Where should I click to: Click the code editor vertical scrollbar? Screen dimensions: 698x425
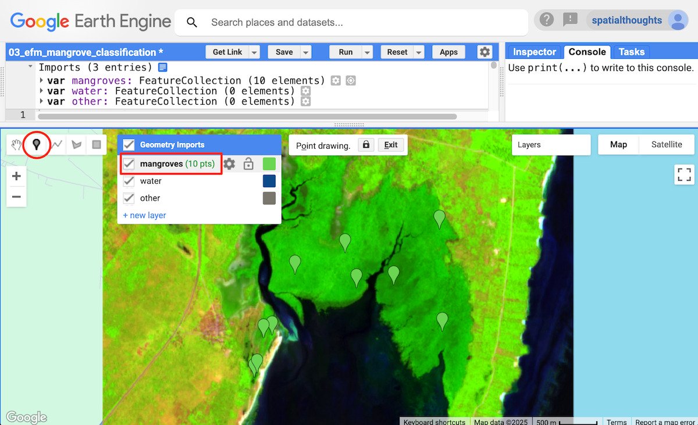point(494,65)
